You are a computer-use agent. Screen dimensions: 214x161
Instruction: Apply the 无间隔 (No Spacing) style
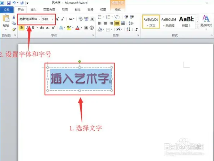coord(168,22)
